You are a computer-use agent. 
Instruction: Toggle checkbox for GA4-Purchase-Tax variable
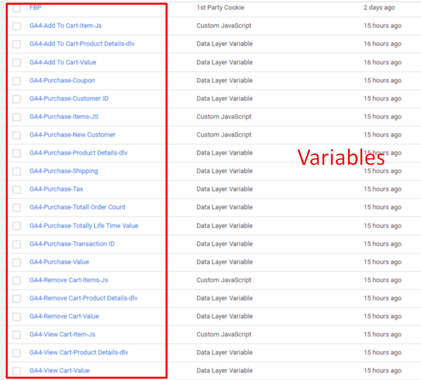point(17,190)
